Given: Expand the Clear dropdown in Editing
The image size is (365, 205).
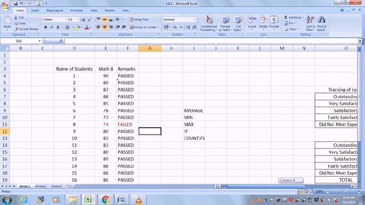Looking at the screenshot, I should [298, 29].
